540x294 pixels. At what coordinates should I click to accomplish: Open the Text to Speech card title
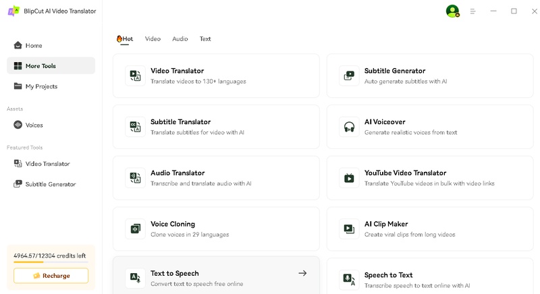[x=175, y=273]
